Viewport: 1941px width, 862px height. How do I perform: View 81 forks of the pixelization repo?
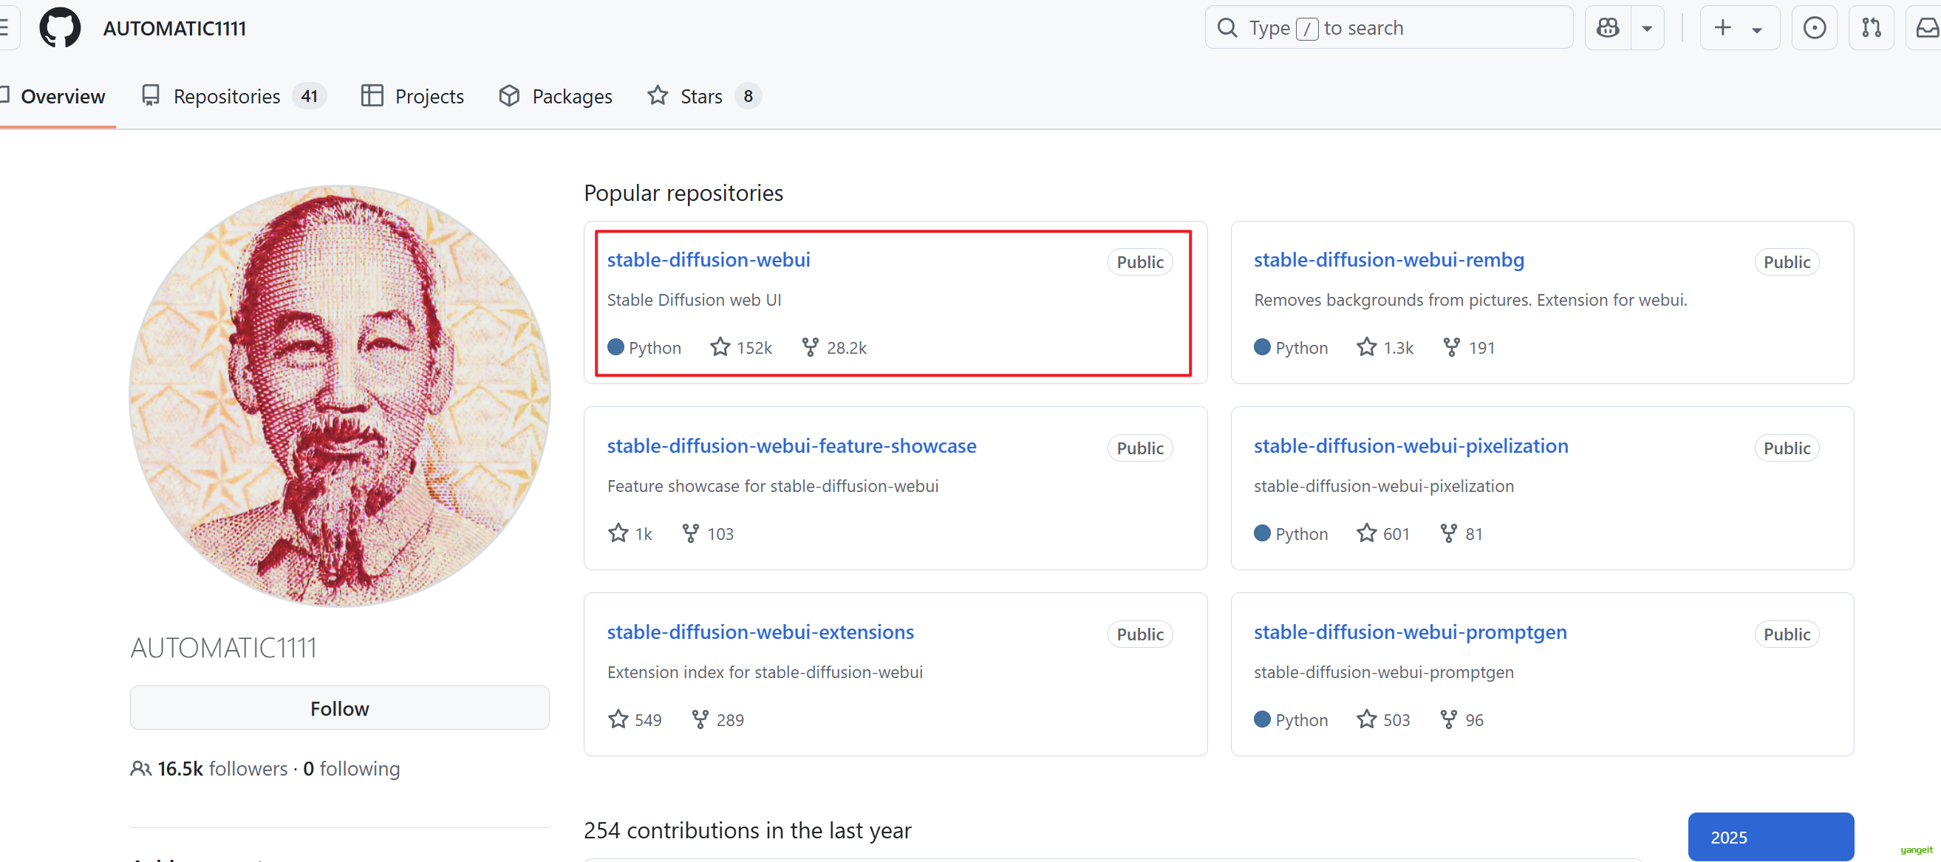pyautogui.click(x=1461, y=533)
